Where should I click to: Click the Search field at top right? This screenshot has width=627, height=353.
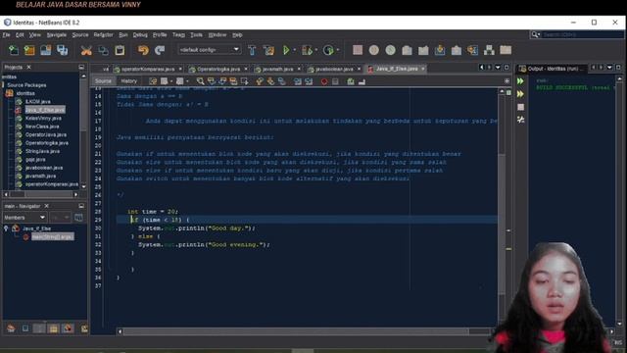(582, 35)
